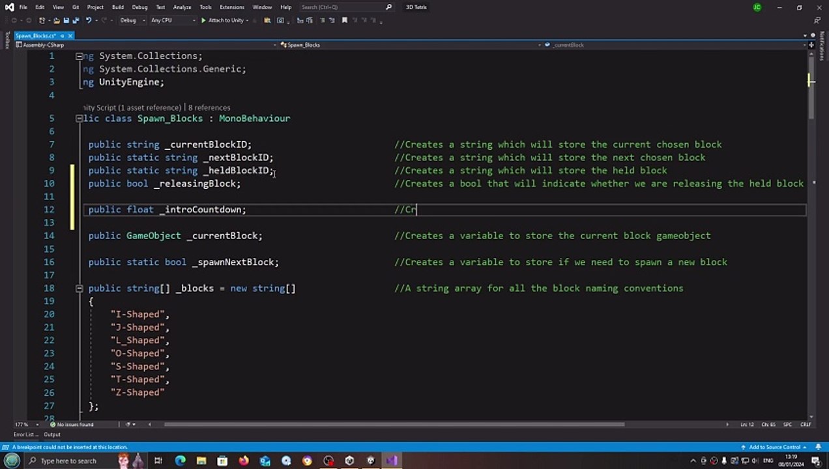The image size is (829, 469).
Task: Open the Toolbox side panel
Action: click(x=7, y=41)
